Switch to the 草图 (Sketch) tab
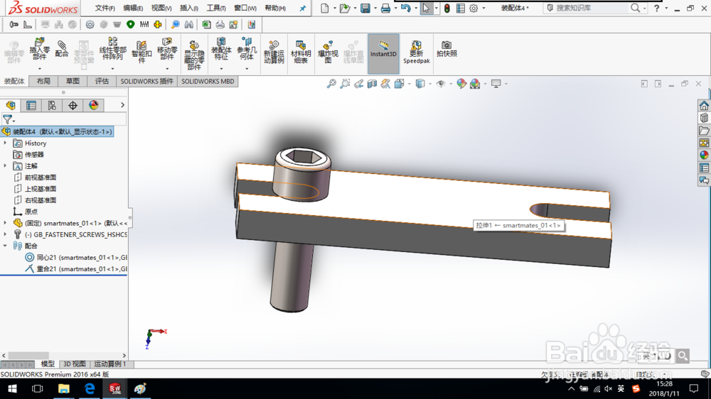This screenshot has width=711, height=399. [x=73, y=81]
